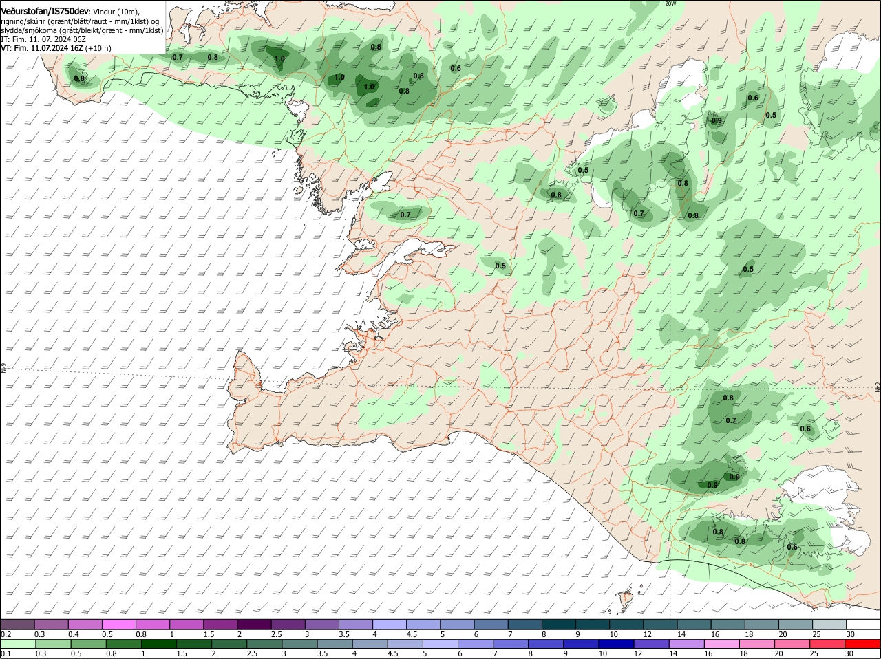Viewport: 881px width, 659px height.
Task: Click the 'VT: Fim. 11.07.2024 16Z (+10 h)' line
Action: click(56, 48)
